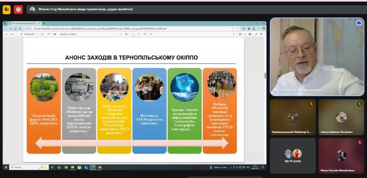The image size is (367, 178).
Task: Open the 'Ще 73 особи' participants tile
Action: 293,155
